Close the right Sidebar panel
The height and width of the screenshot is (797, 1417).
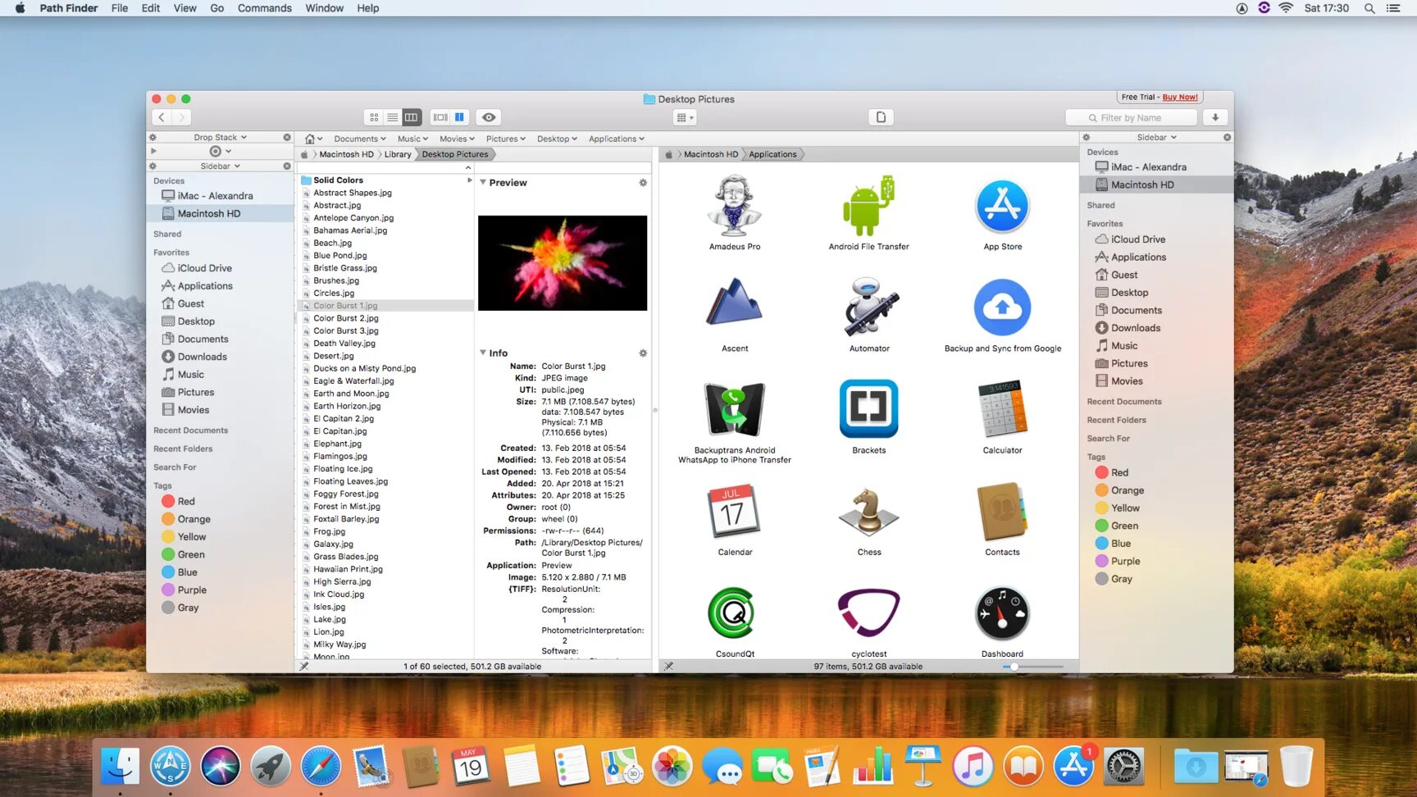tap(1227, 138)
